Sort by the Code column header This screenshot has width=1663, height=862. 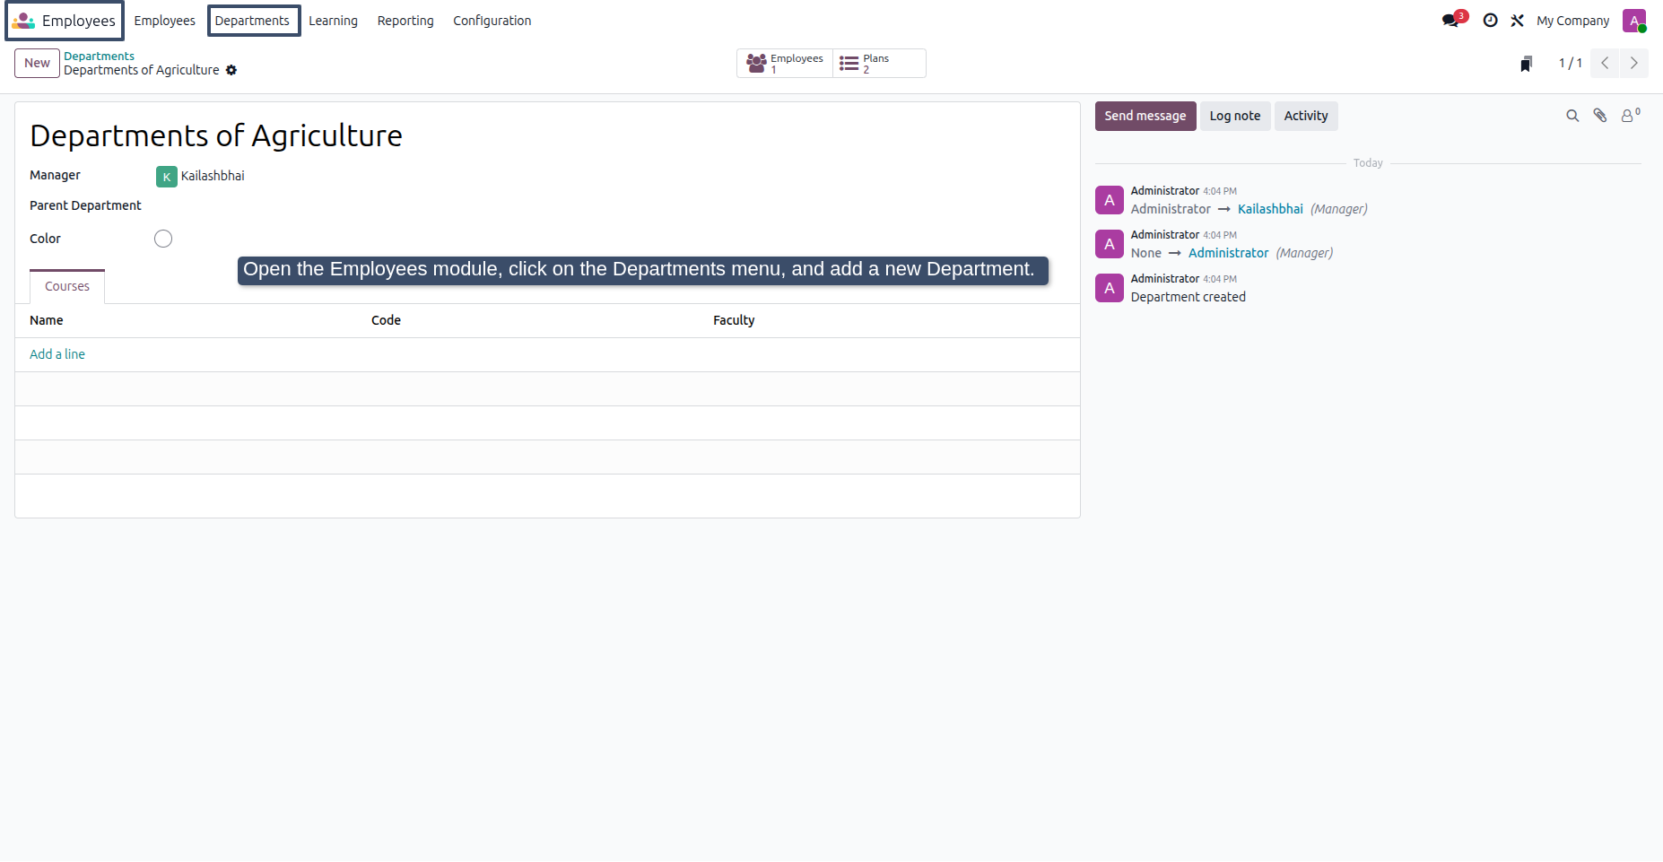(x=386, y=320)
